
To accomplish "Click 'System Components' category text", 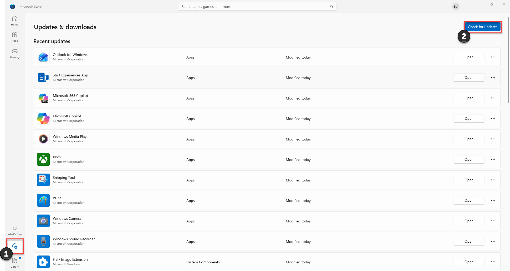I will (203, 262).
